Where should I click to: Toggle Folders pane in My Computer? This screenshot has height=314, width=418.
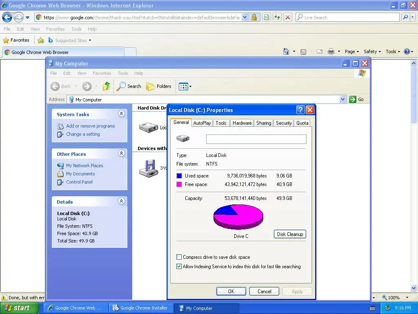[x=159, y=86]
